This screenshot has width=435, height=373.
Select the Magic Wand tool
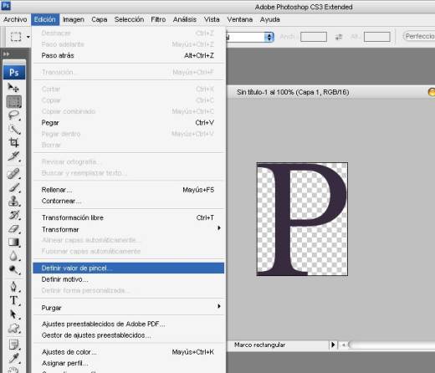click(x=14, y=130)
